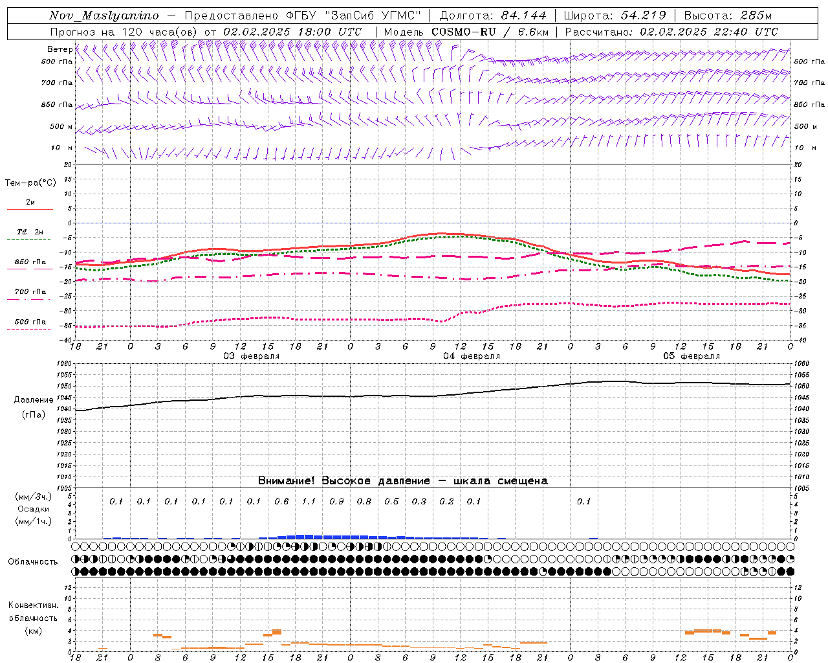The width and height of the screenshot is (828, 663).
Task: Click the '04 февраля' date label
Action: point(472,356)
